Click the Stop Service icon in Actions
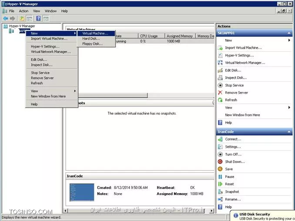The image size is (295, 221). (220, 85)
